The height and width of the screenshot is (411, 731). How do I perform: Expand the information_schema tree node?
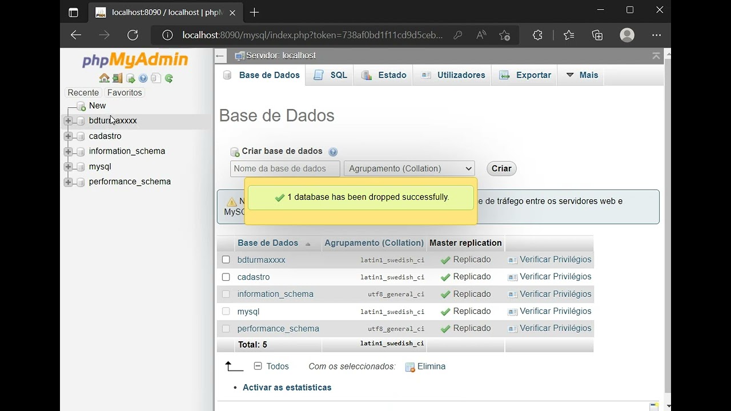68,152
